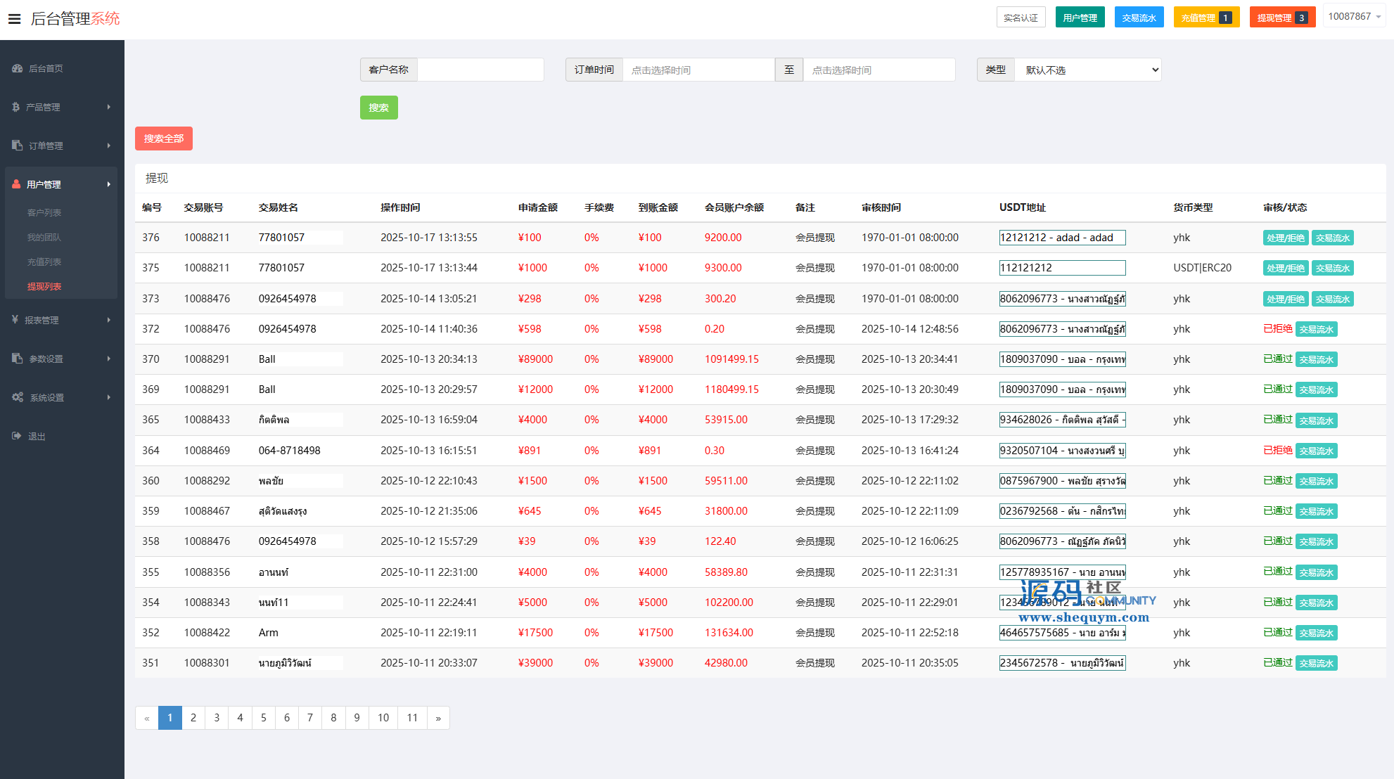This screenshot has width=1394, height=779.
Task: Open the recharge list submenu item
Action: (44, 262)
